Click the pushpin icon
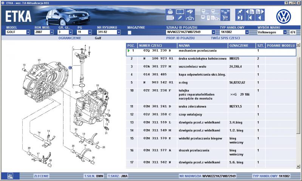This screenshot has width=302, height=181. [240, 12]
